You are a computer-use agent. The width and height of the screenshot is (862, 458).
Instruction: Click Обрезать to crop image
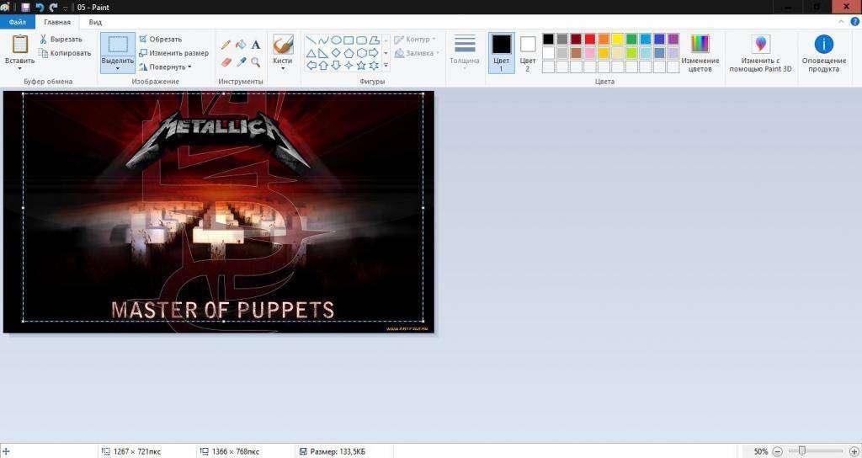[160, 40]
